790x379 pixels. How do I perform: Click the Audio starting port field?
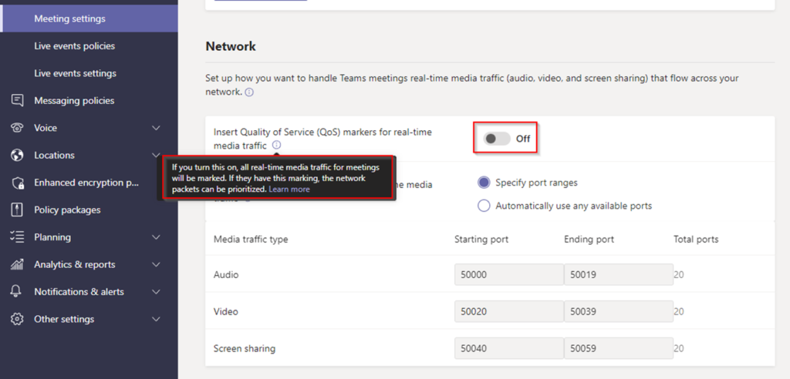coord(508,274)
